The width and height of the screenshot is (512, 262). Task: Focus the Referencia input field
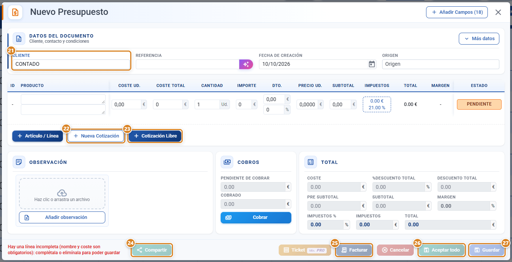(x=188, y=64)
